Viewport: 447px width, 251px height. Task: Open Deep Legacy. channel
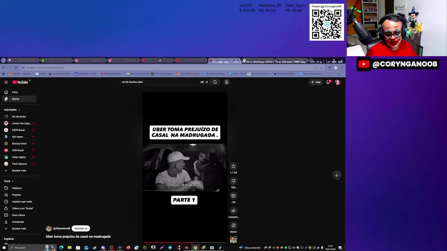[19, 157]
